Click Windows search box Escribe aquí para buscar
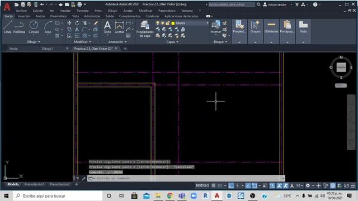 click(58, 196)
